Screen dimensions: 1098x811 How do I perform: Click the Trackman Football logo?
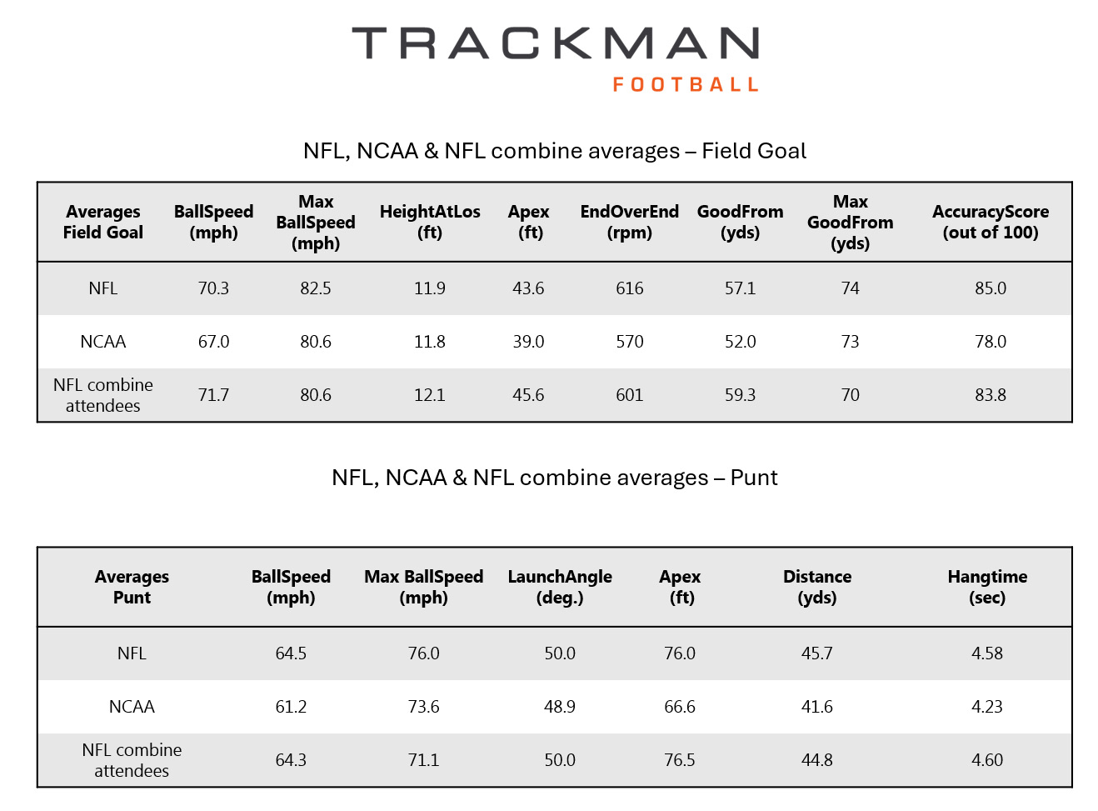(555, 59)
